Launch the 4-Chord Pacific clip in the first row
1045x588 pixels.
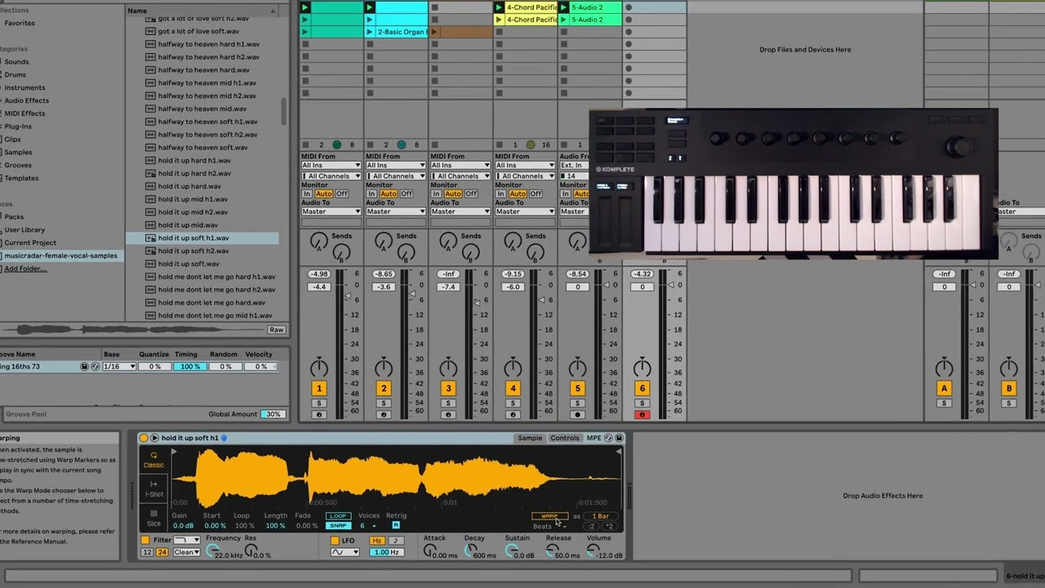pos(499,7)
